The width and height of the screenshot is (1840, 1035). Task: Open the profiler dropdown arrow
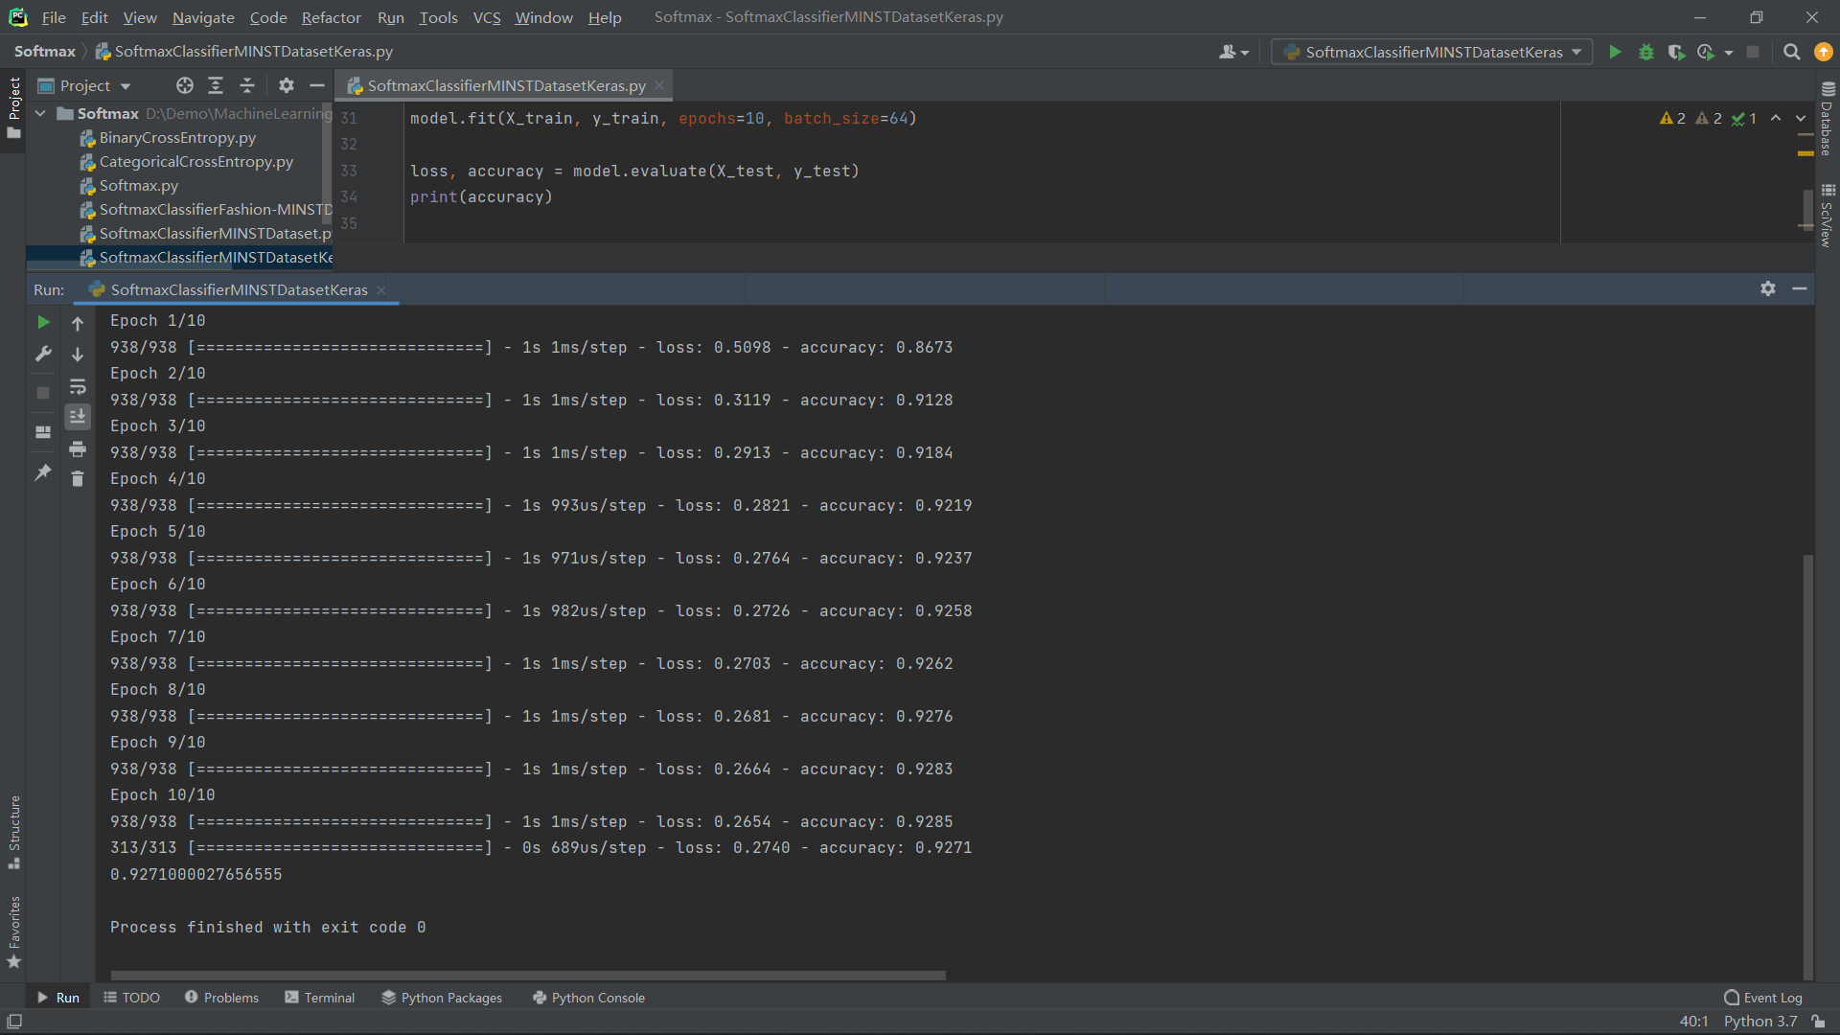1731,52
